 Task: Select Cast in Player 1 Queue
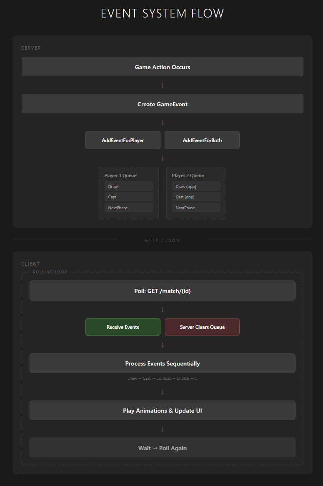pyautogui.click(x=128, y=197)
